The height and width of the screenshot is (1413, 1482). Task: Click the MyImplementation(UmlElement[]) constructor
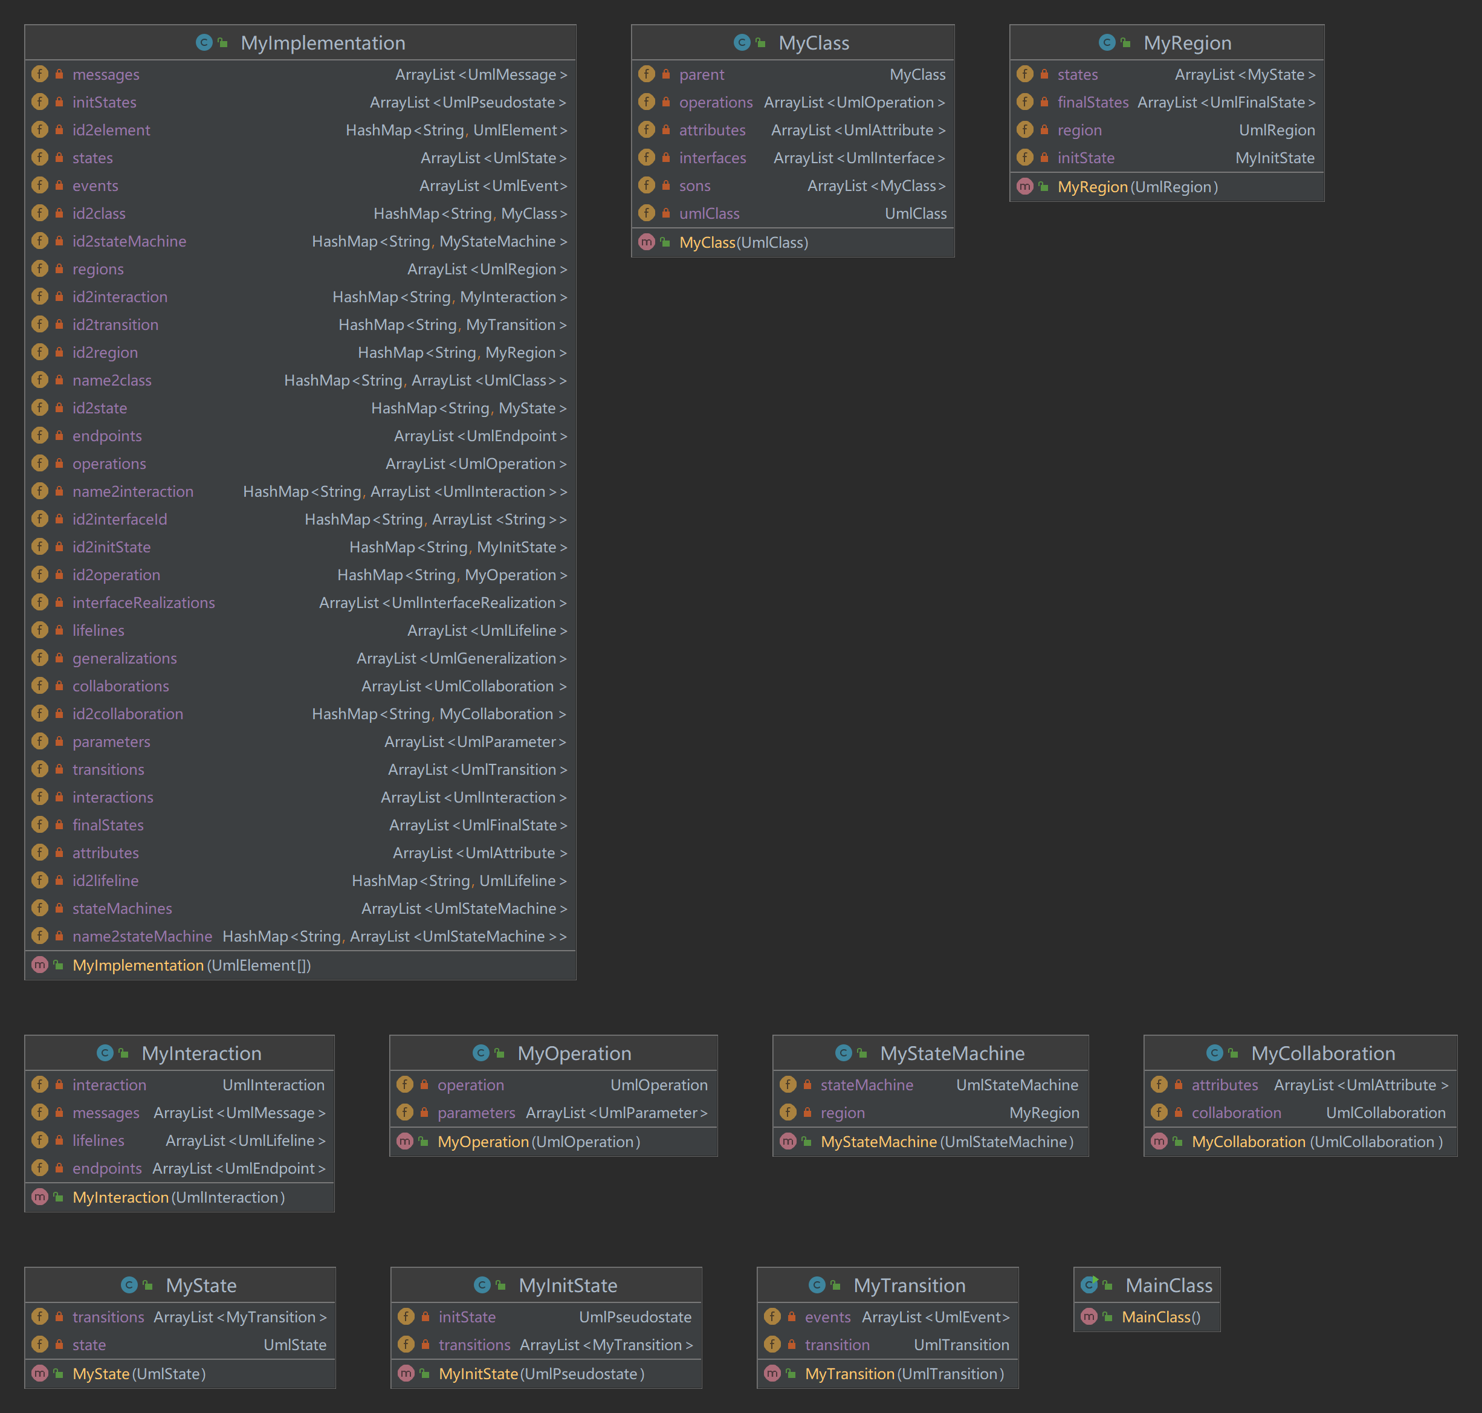pyautogui.click(x=192, y=965)
